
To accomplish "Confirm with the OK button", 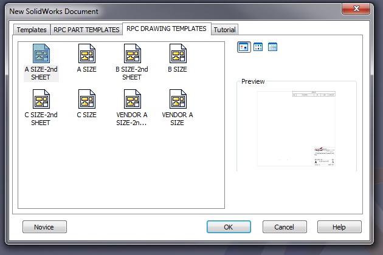I will (x=229, y=227).
